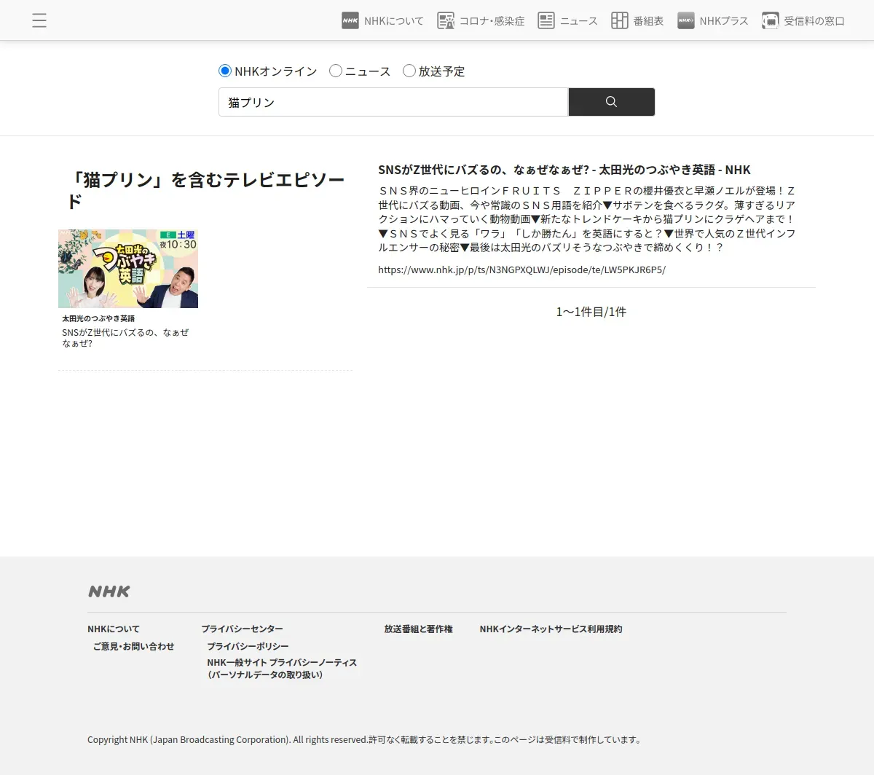Viewport: 874px width, 775px height.
Task: Open コロナ・感染症 navigation link
Action: click(492, 21)
